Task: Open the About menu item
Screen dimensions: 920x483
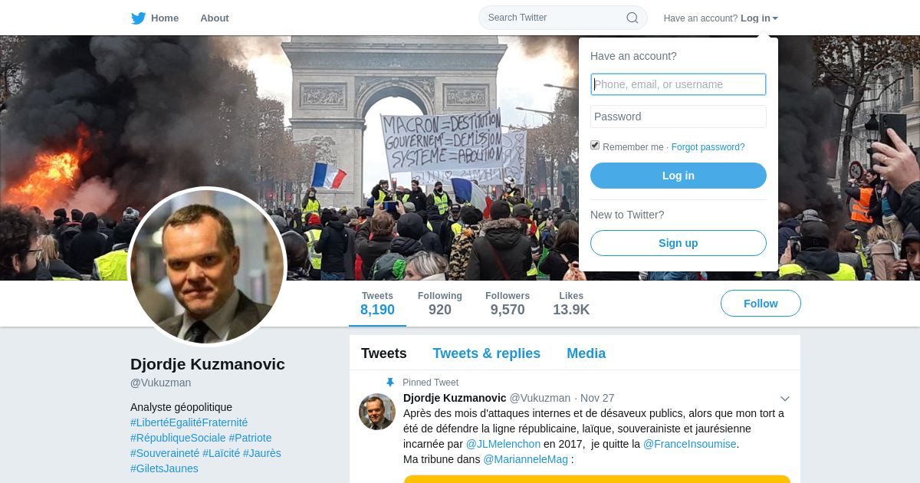Action: [x=215, y=18]
